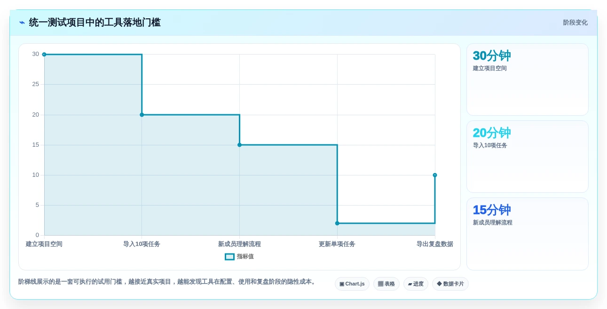Click the data point at 更新单项任务
The height and width of the screenshot is (309, 607).
tap(337, 223)
